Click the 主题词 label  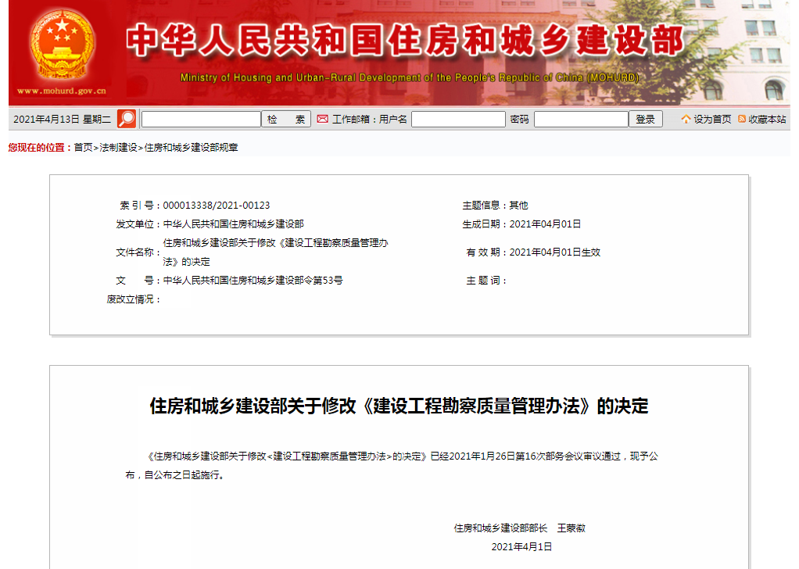[x=486, y=280]
